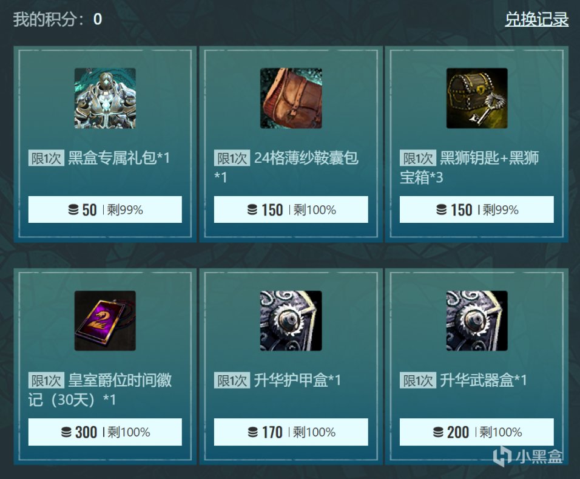Click the 限1次 tag on the saddlebag card
Screen dimensions: 580x479
[232, 158]
